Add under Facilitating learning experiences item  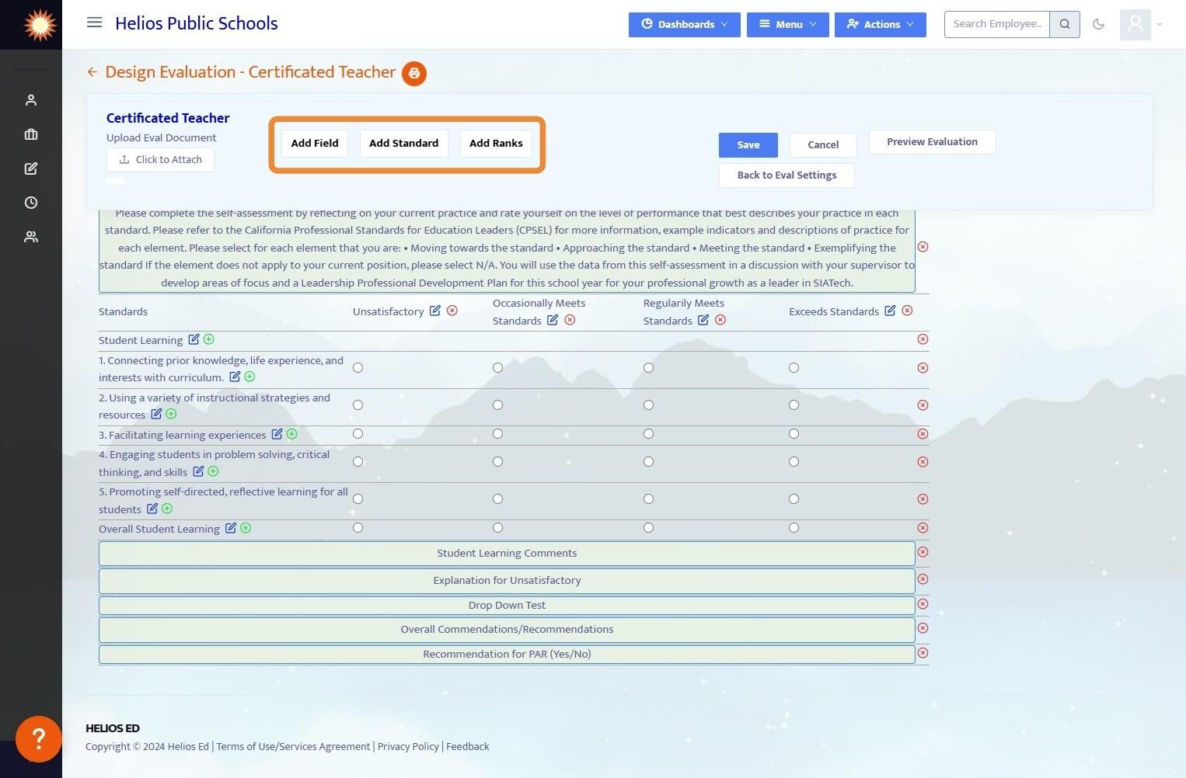pos(292,434)
